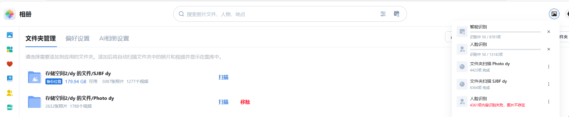
Task: Switch to the 偏好设置 tab
Action: 78,39
